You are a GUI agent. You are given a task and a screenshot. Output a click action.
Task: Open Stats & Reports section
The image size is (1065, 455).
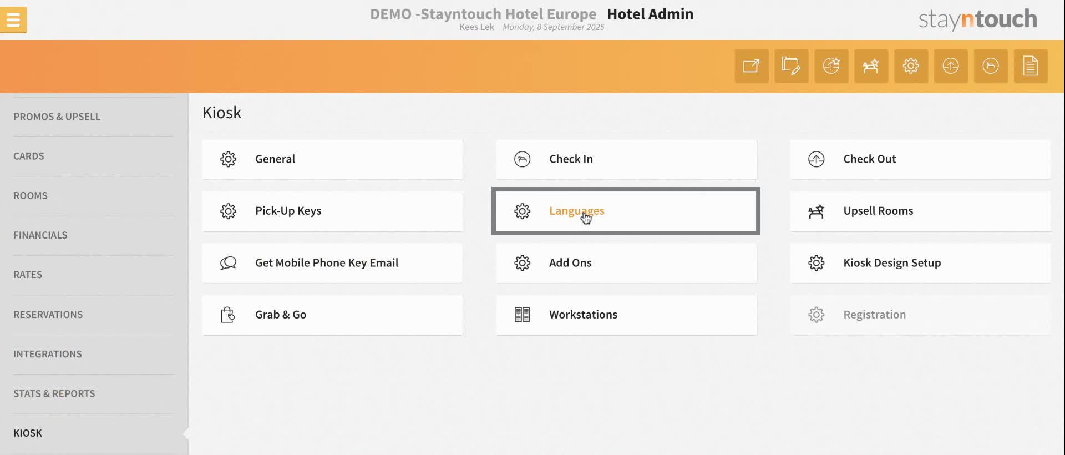(54, 393)
